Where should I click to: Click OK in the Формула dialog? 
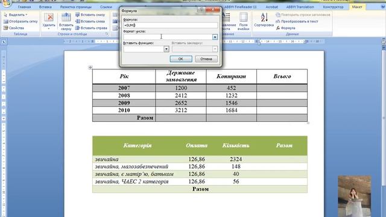181,59
